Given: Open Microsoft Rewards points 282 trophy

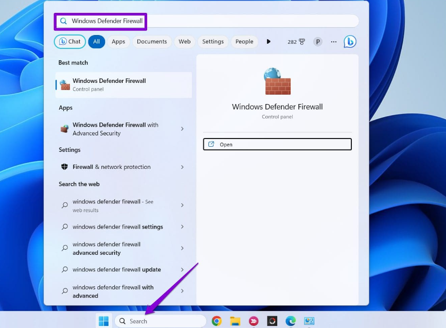Looking at the screenshot, I should (x=296, y=42).
